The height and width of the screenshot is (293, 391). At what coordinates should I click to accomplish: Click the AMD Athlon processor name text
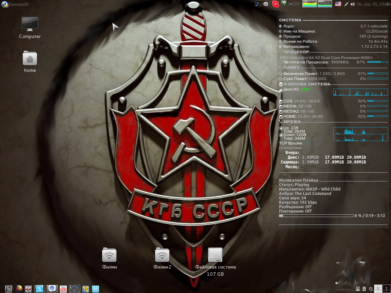pyautogui.click(x=326, y=58)
